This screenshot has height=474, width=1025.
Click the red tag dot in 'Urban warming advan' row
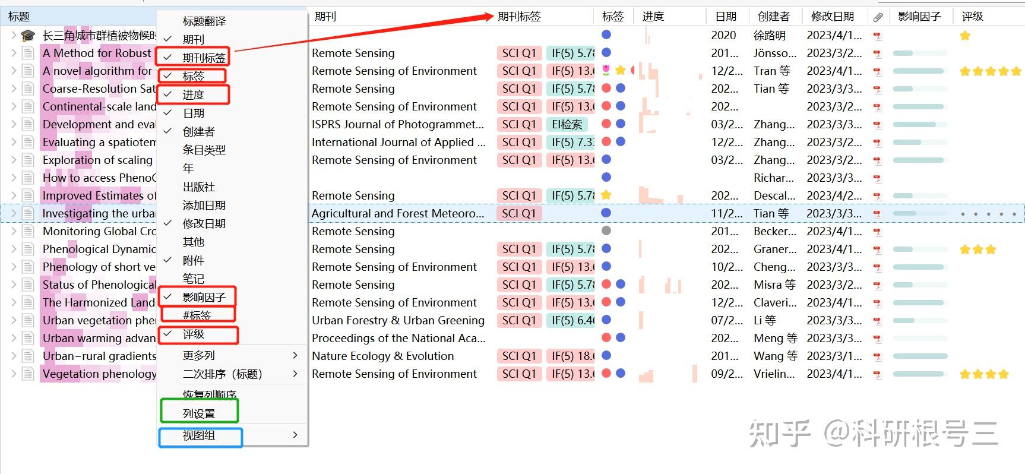(606, 337)
